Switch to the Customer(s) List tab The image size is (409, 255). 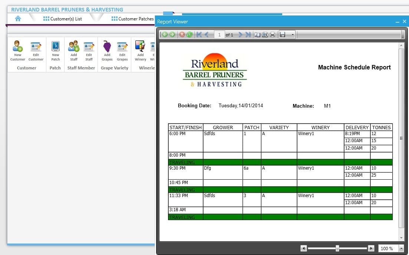coord(63,19)
